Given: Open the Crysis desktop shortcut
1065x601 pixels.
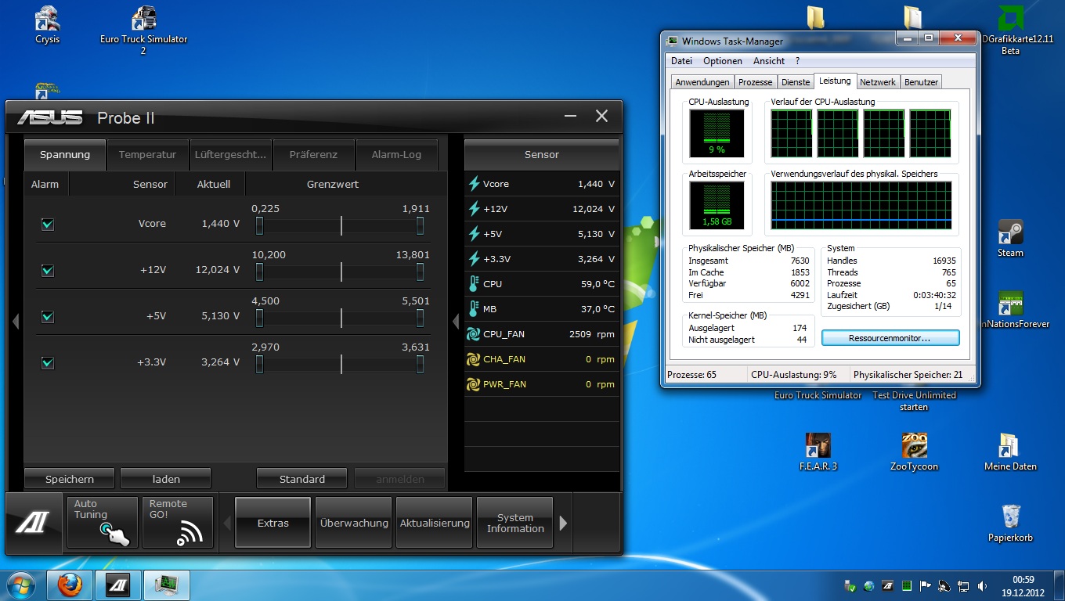Looking at the screenshot, I should (47, 25).
